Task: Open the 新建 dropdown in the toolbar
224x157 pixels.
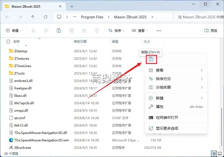Action: 14,30
